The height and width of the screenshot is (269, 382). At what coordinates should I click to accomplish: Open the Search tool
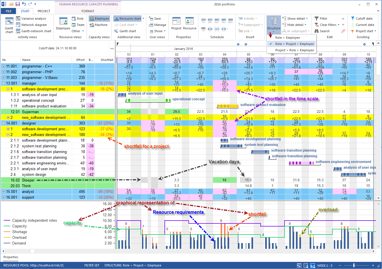tap(322, 31)
